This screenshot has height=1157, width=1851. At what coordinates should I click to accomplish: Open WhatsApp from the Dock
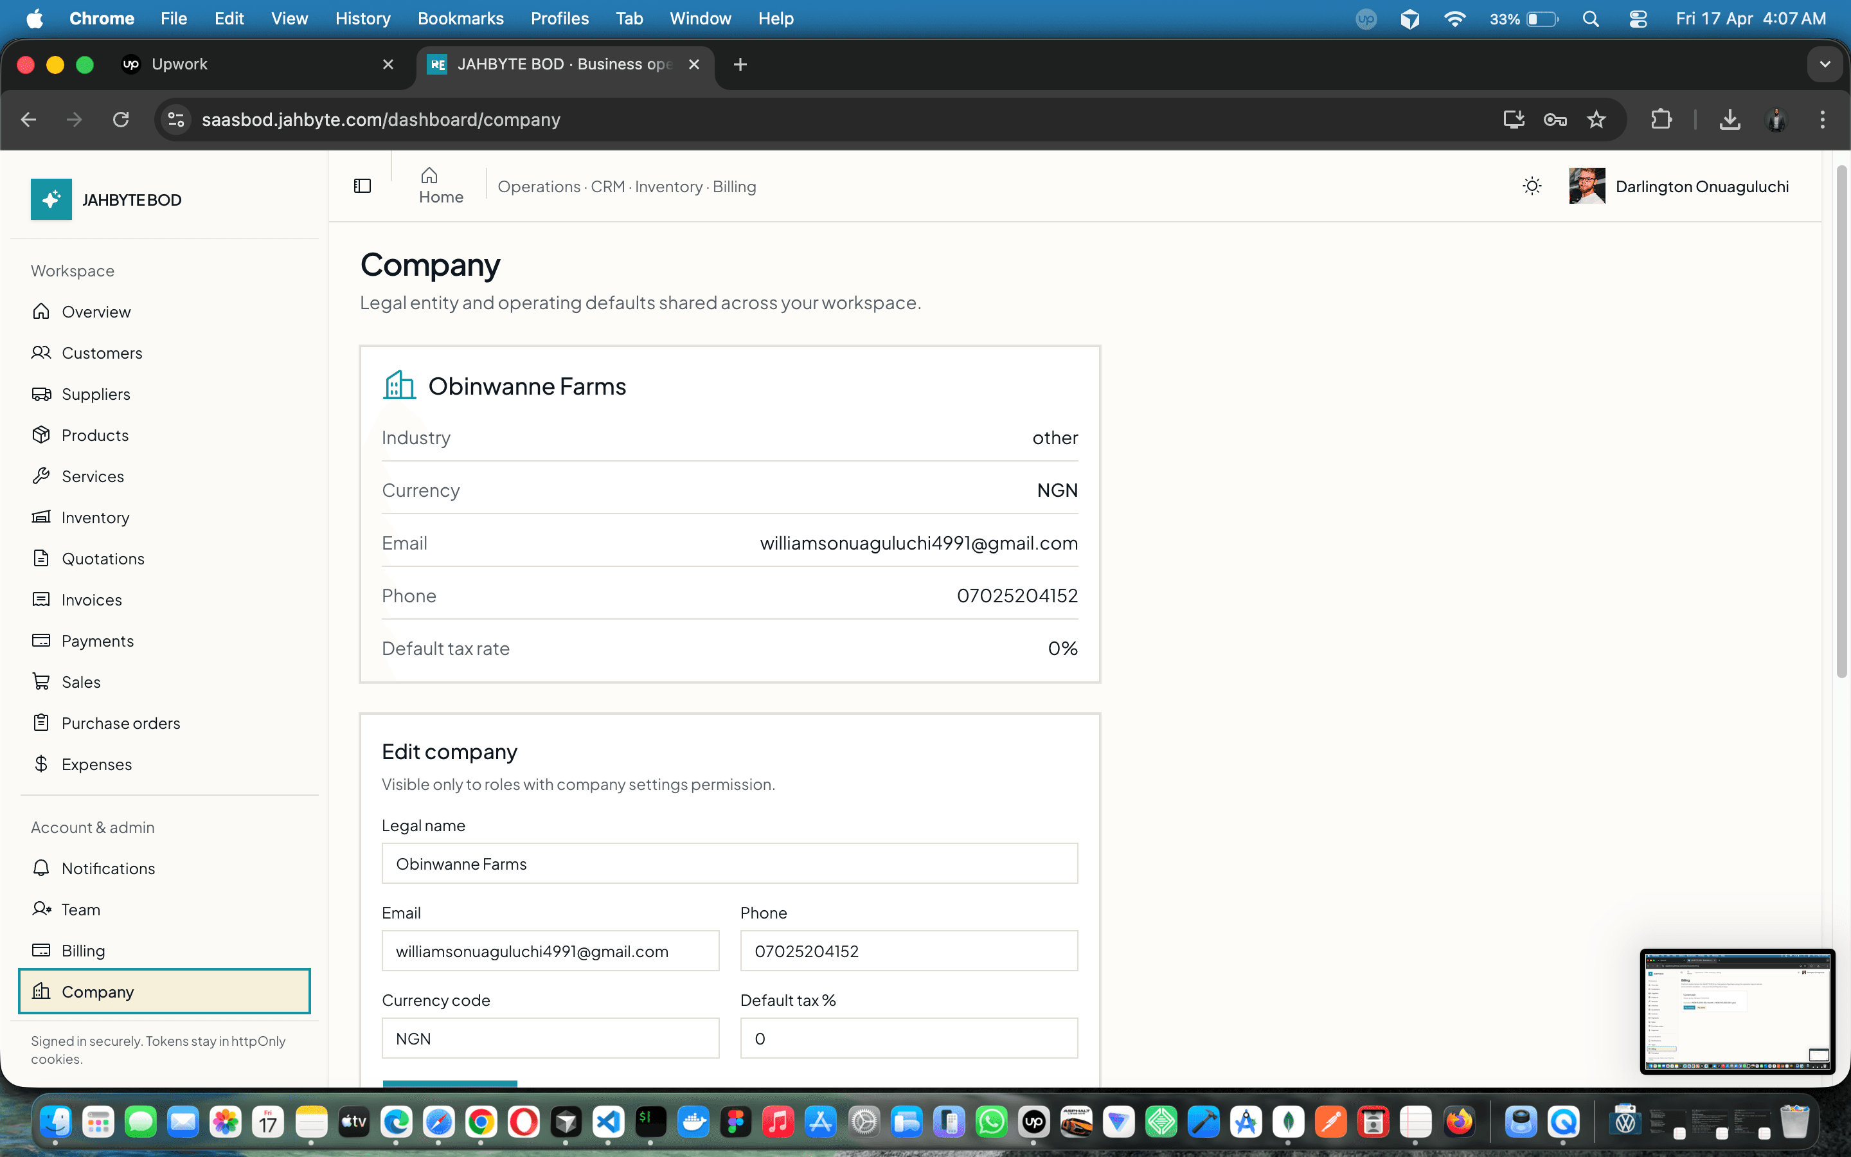(991, 1122)
